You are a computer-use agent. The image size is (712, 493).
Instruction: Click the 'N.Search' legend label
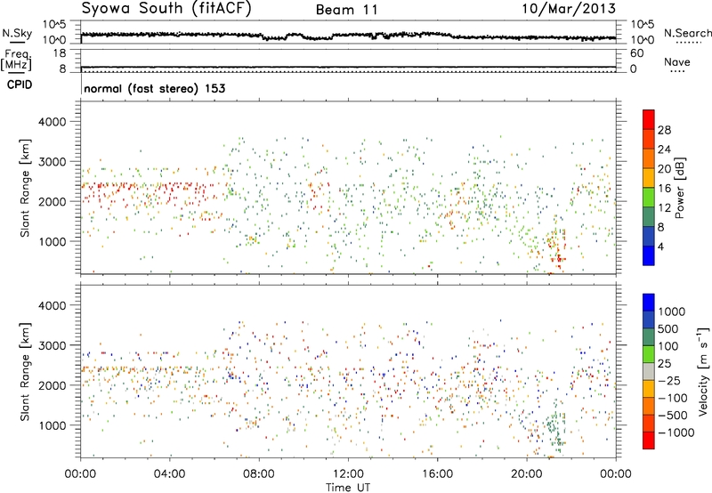(x=687, y=33)
